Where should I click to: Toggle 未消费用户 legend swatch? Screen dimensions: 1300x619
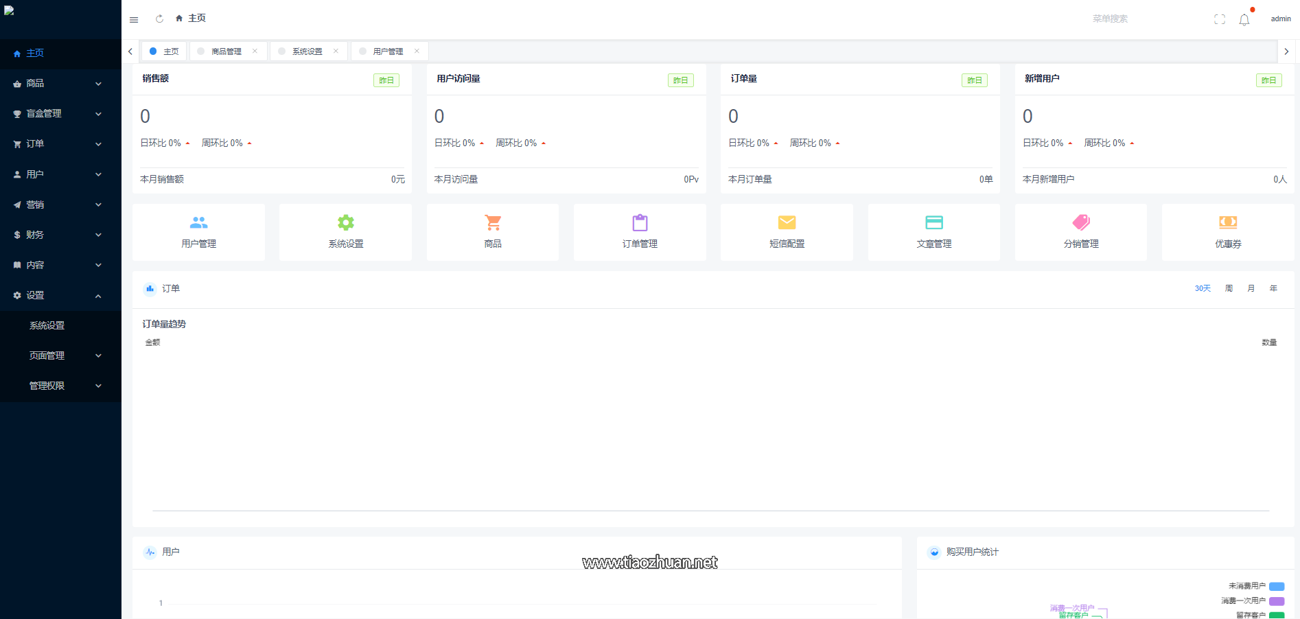[x=1277, y=586]
